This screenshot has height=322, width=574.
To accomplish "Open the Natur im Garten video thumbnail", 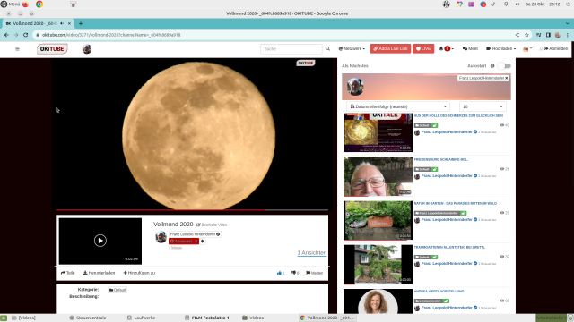I will tap(378, 221).
